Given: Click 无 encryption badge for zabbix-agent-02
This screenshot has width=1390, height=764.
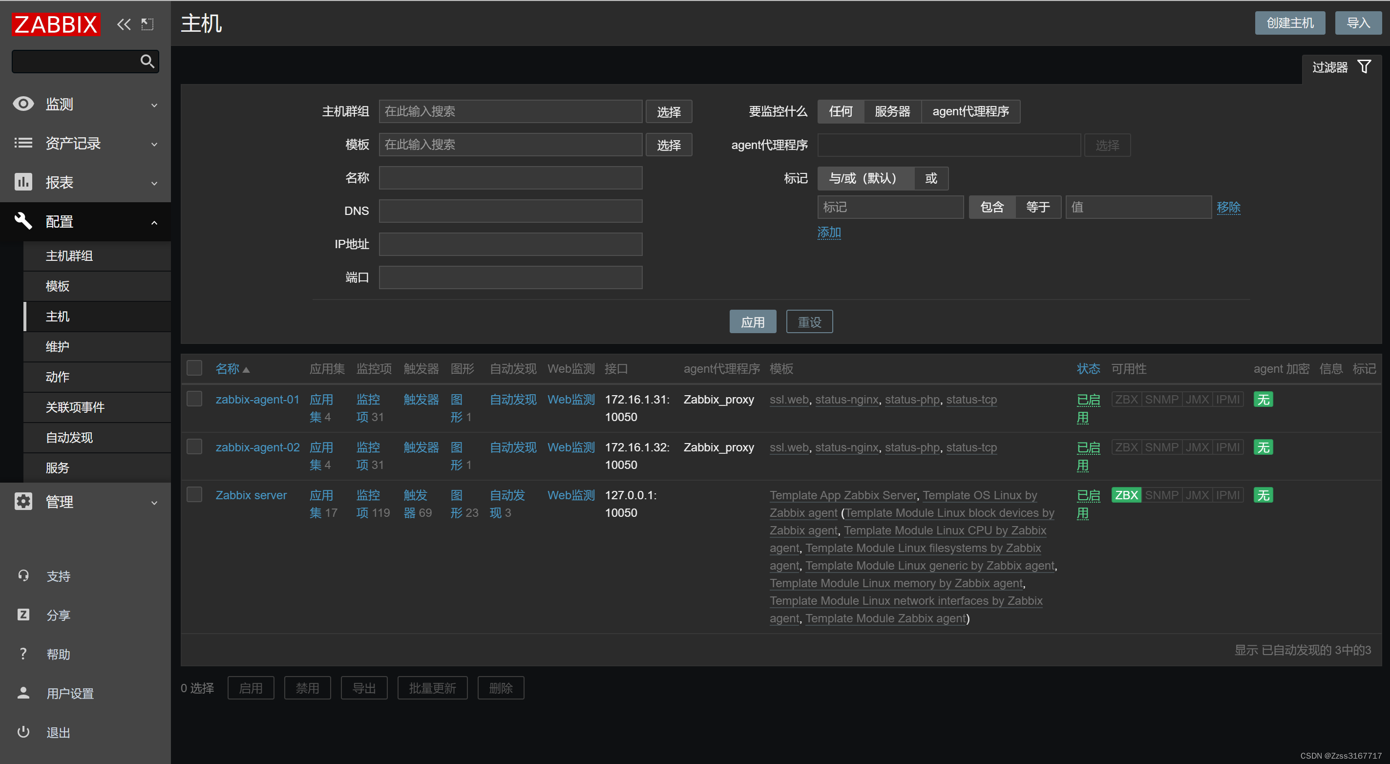Looking at the screenshot, I should point(1263,448).
